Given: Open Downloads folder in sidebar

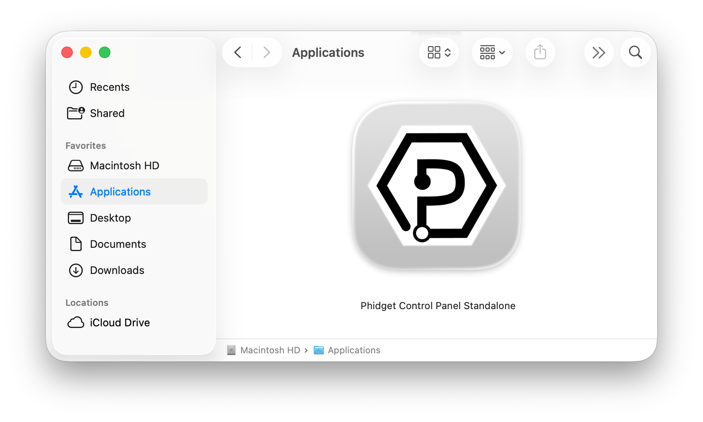Looking at the screenshot, I should 117,270.
